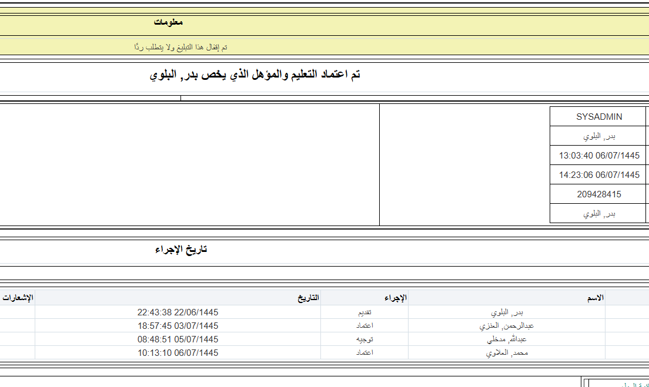The height and width of the screenshot is (387, 649).
Task: Select the SYSADMIN cell
Action: tap(599, 117)
